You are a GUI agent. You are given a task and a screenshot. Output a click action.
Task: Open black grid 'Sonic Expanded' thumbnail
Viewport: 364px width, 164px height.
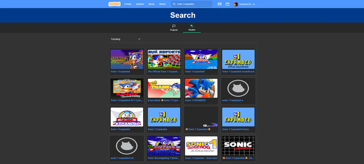tap(238, 146)
